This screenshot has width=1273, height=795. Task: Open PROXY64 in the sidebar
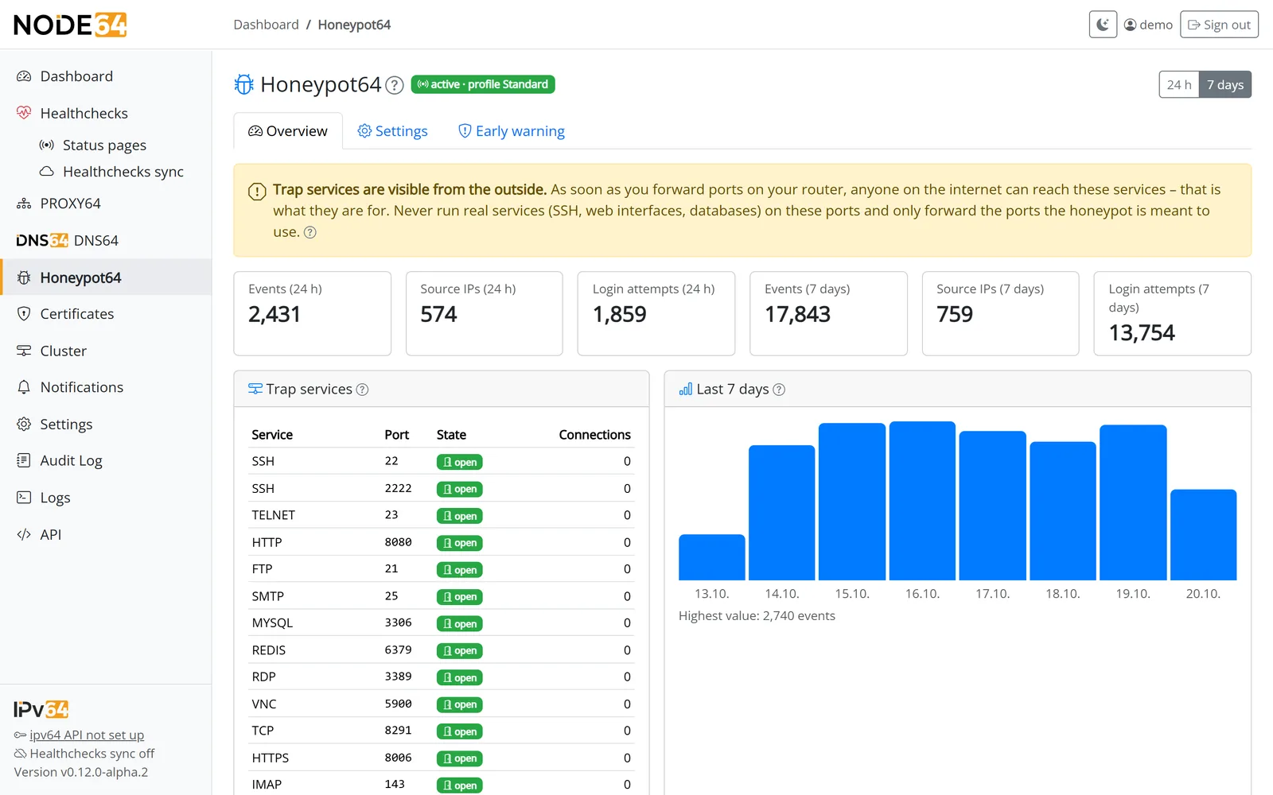pyautogui.click(x=106, y=204)
